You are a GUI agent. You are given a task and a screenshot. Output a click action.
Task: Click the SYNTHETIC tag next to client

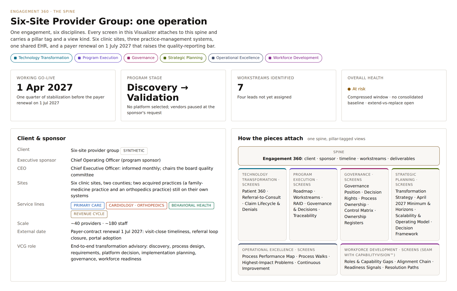(134, 151)
